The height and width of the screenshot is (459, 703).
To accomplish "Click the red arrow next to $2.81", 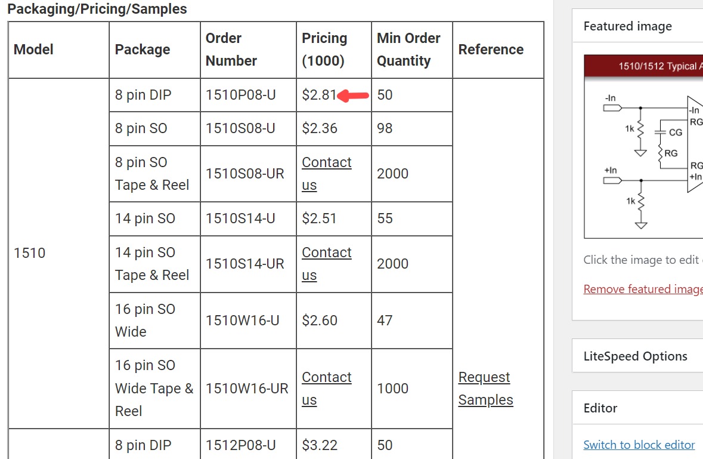I will pyautogui.click(x=353, y=96).
